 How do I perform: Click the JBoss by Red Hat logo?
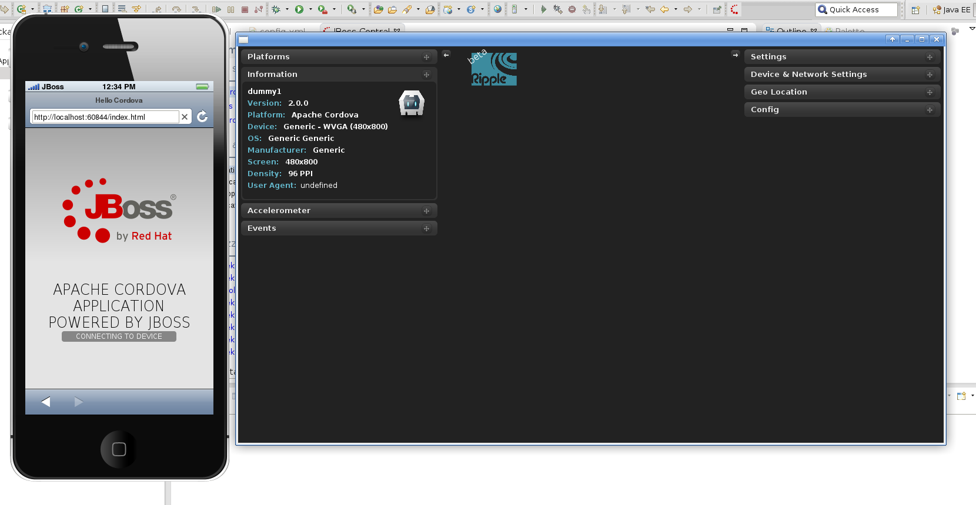tap(119, 210)
